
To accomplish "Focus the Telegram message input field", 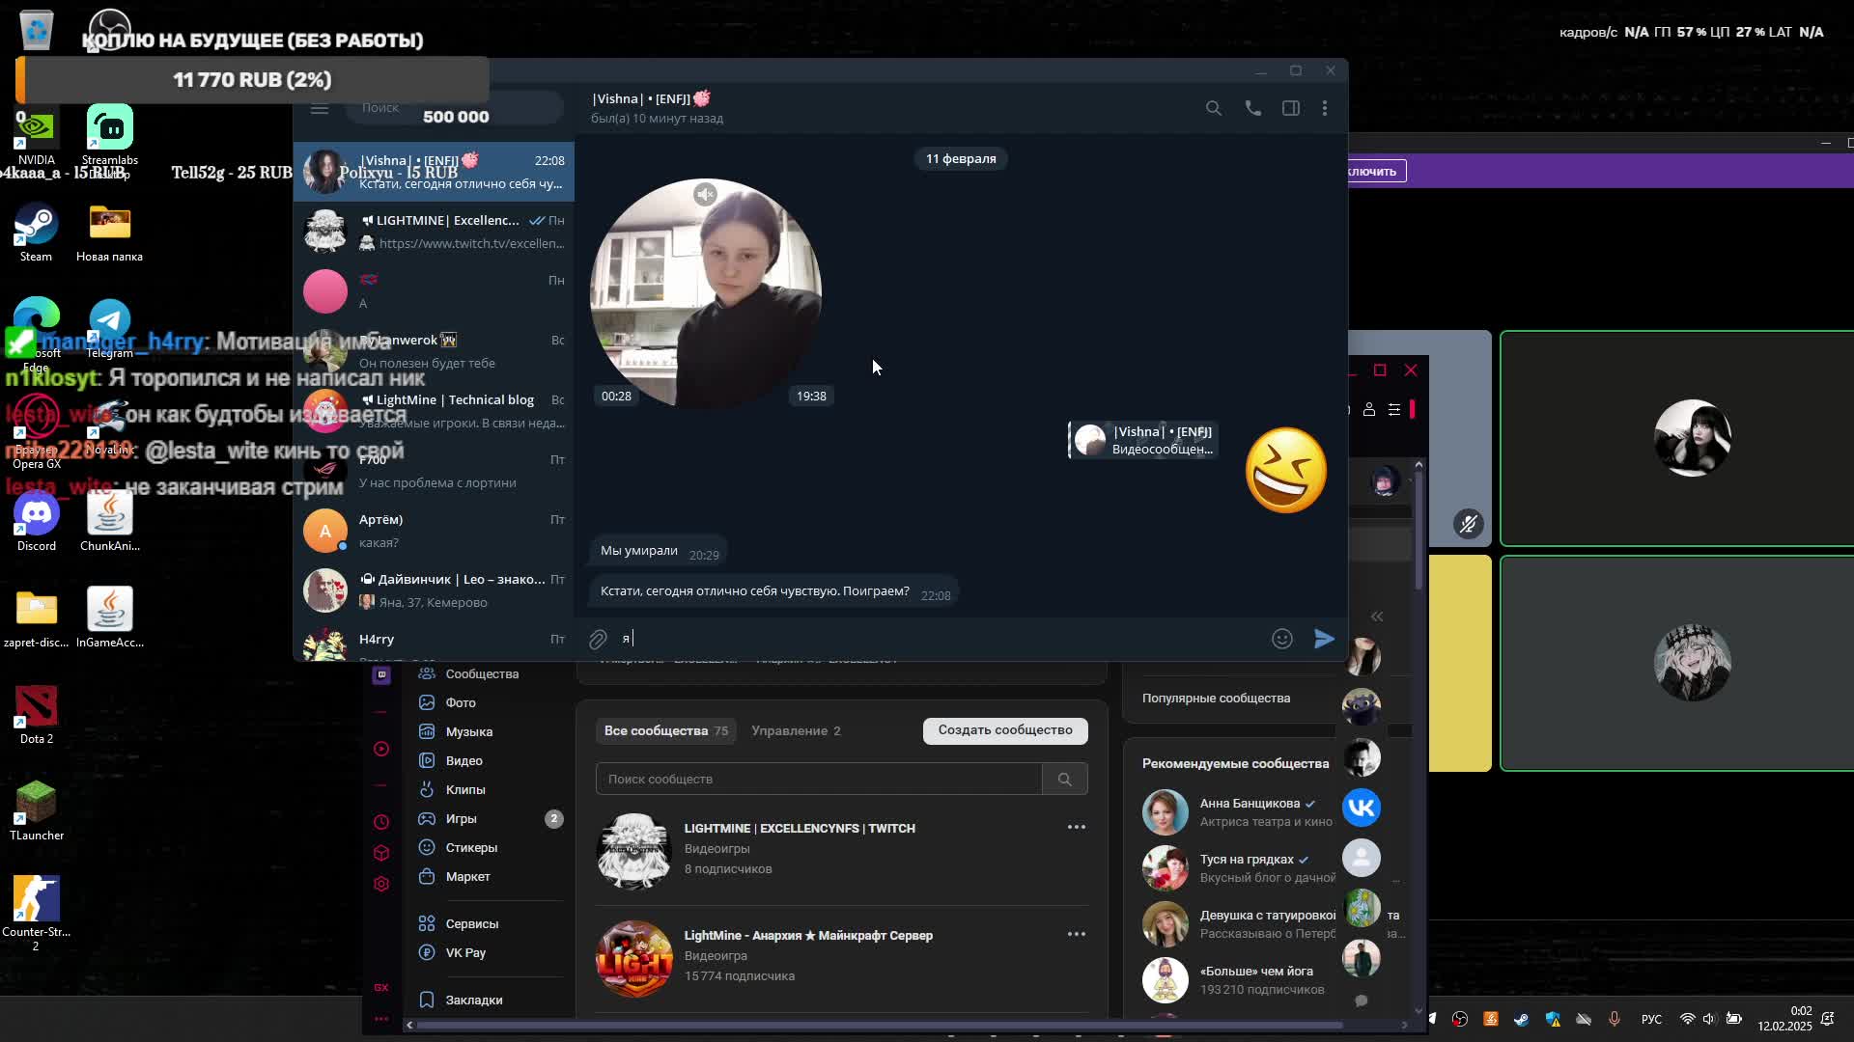I will (x=941, y=639).
